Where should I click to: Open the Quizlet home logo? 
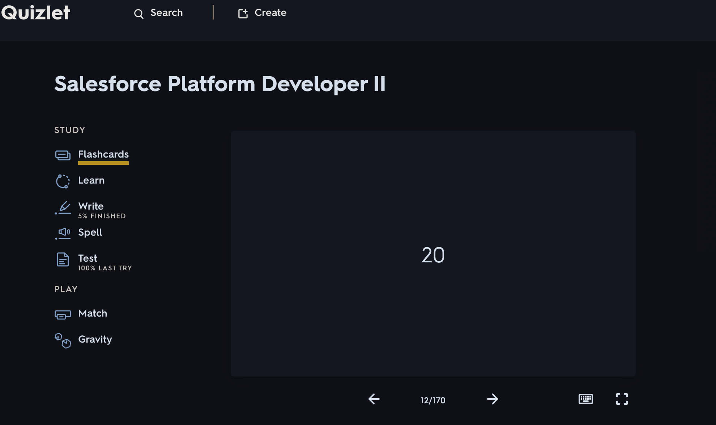(x=35, y=13)
